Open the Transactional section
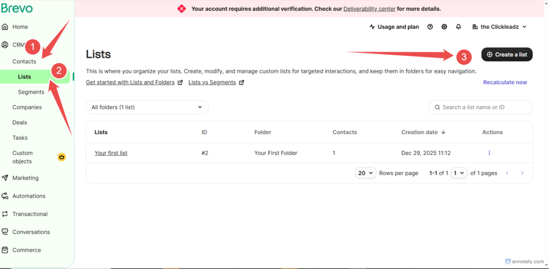Image resolution: width=549 pixels, height=269 pixels. tap(30, 214)
